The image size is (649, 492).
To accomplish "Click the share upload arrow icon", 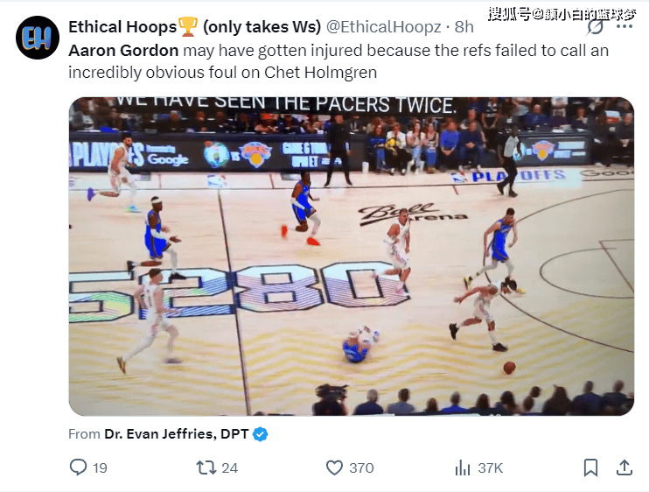I will click(x=625, y=467).
